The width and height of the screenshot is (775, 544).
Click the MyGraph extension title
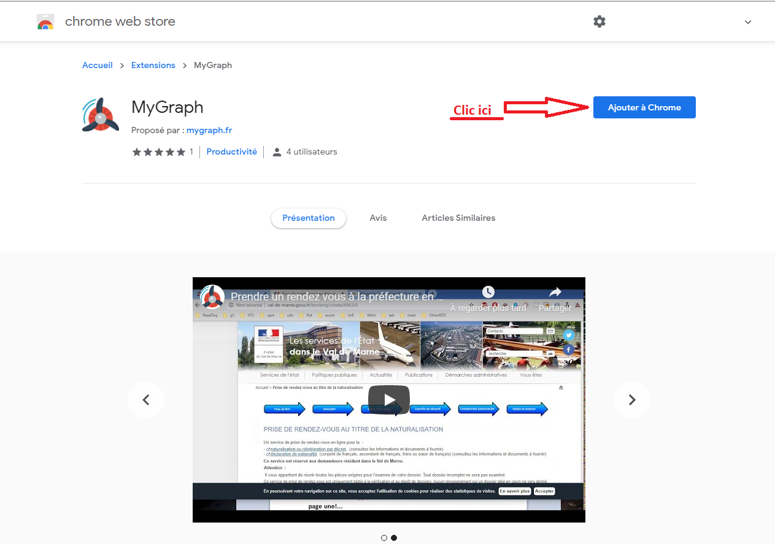(x=167, y=107)
